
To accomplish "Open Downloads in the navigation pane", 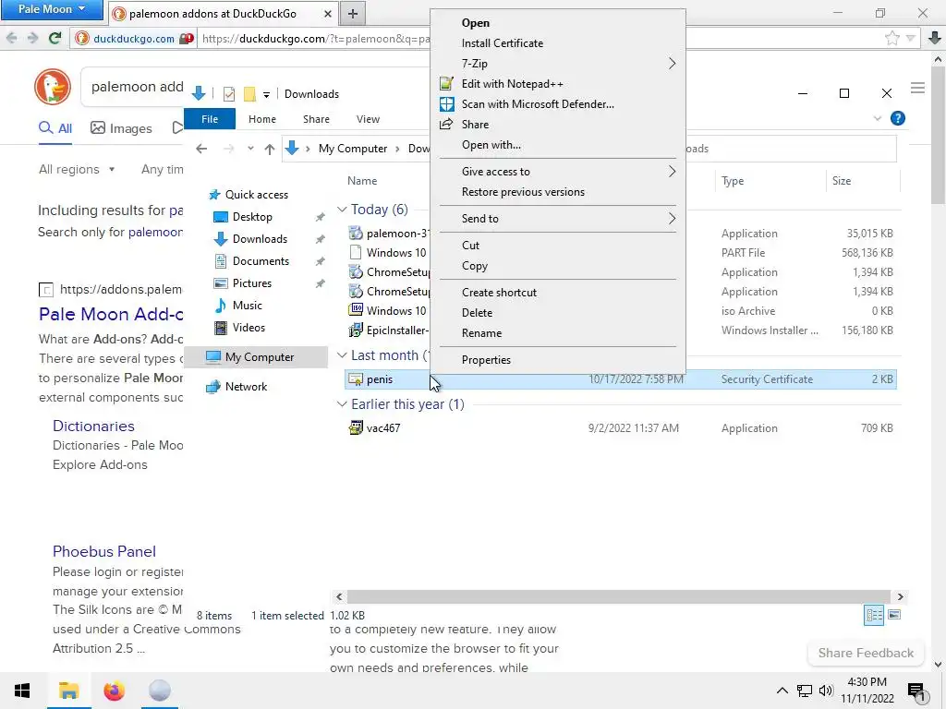I will (260, 239).
